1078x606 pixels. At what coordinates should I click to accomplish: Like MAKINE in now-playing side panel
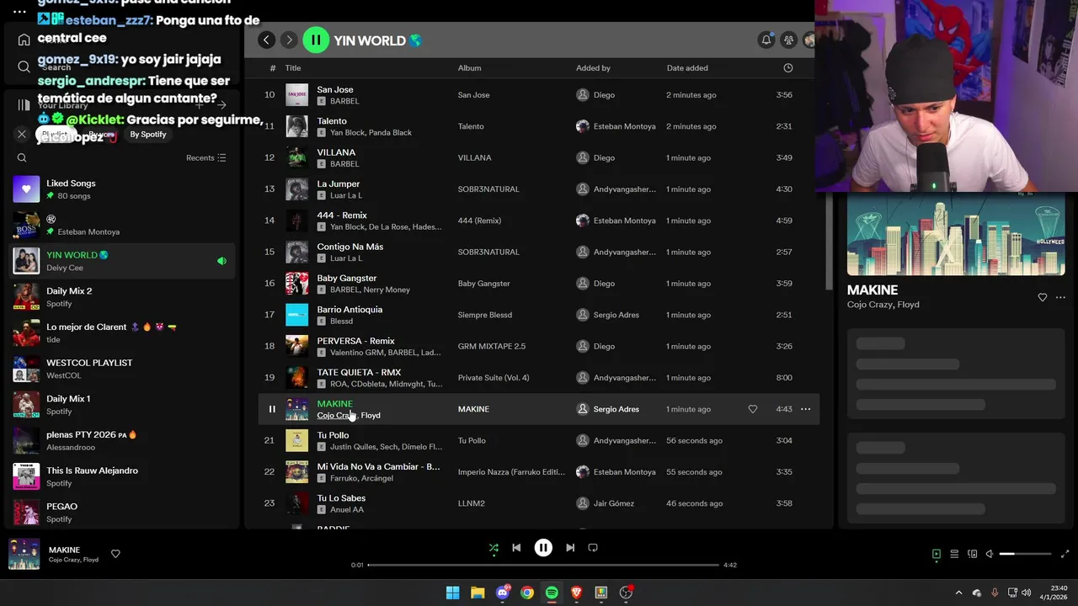[x=1043, y=297]
